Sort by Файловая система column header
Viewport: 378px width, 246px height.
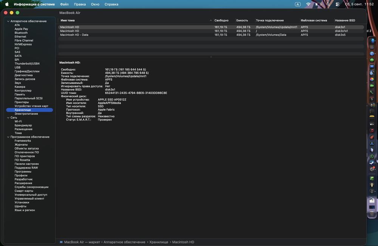point(314,20)
